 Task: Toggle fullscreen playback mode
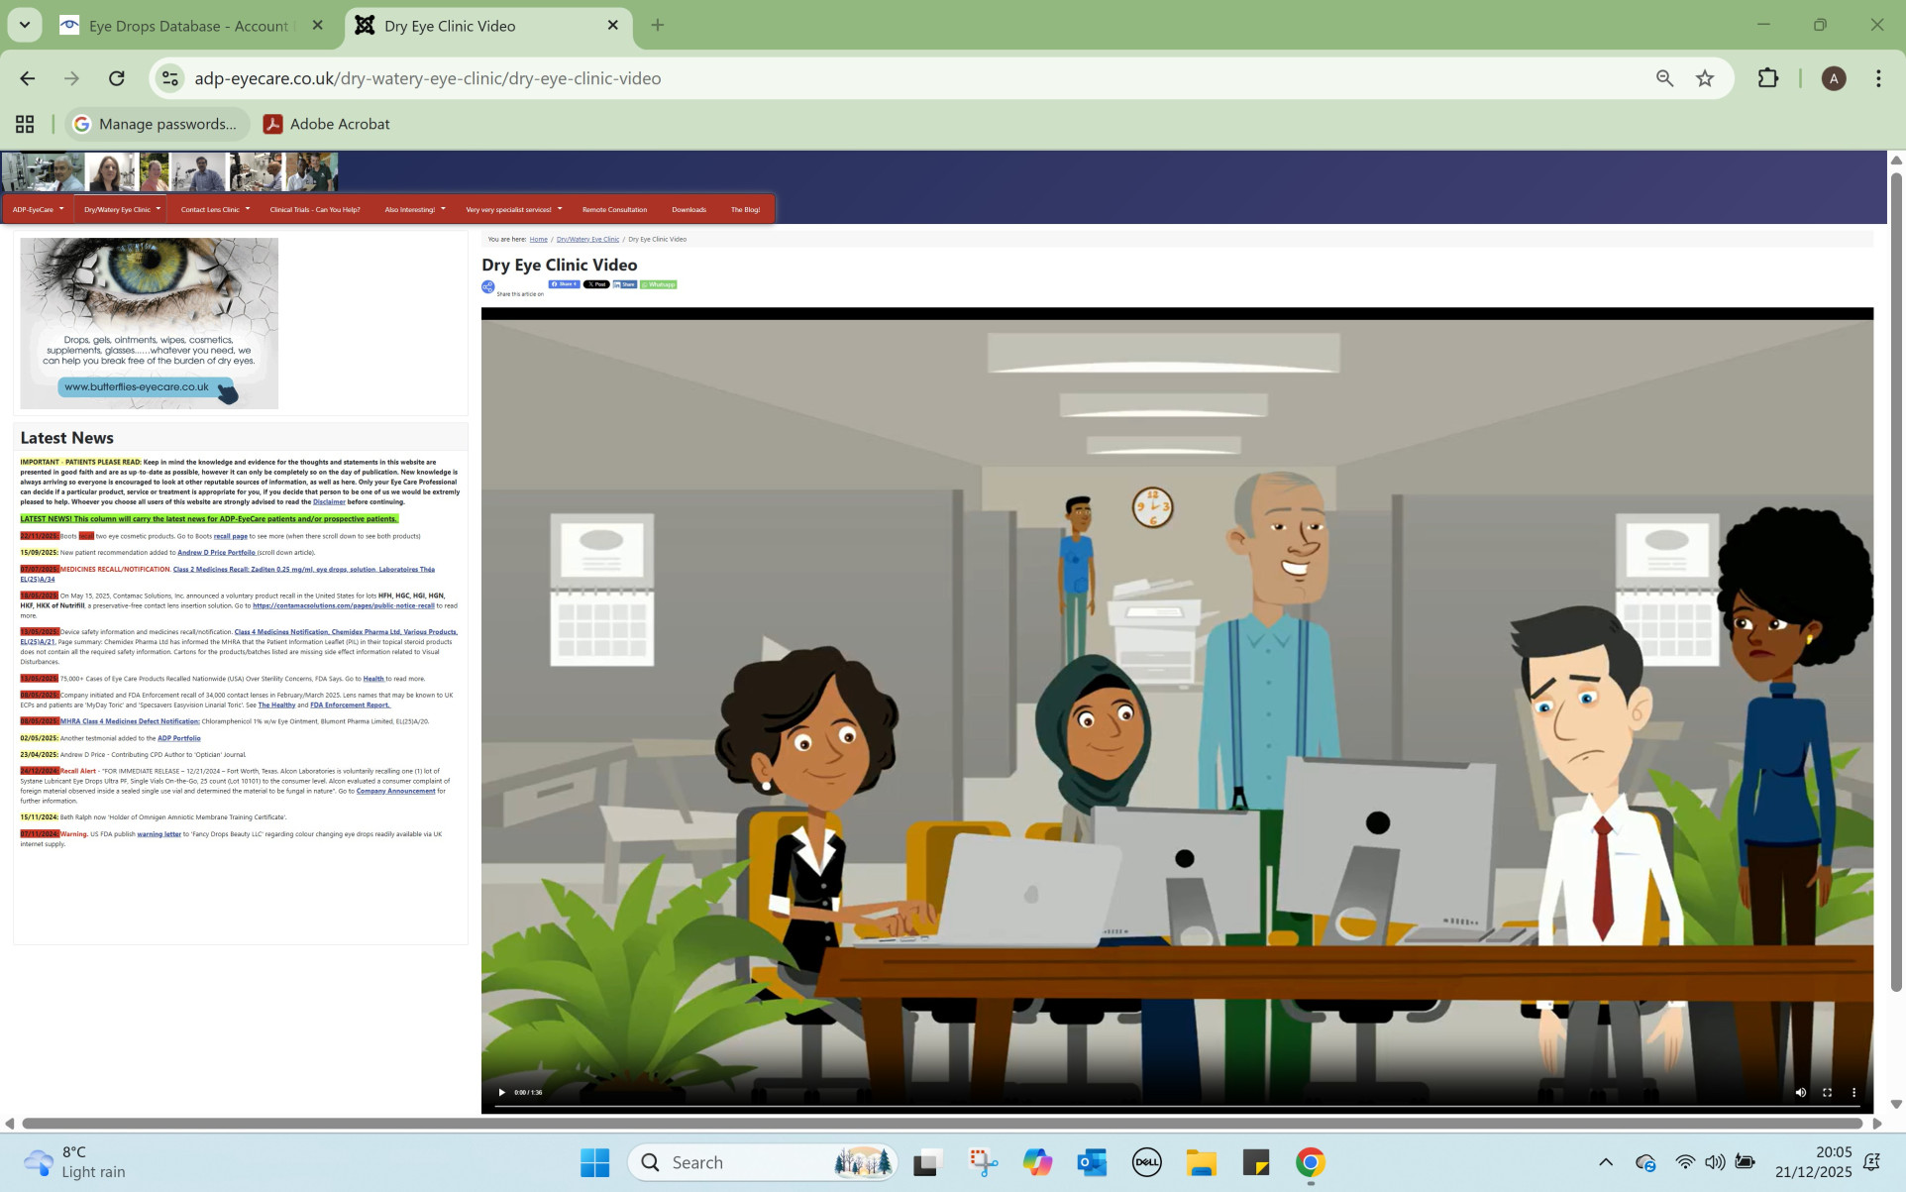(1827, 1092)
